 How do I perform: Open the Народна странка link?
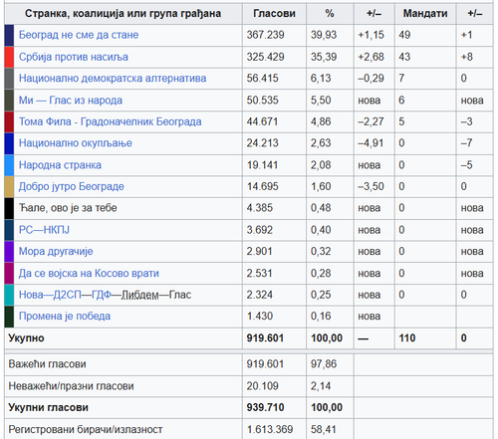pyautogui.click(x=60, y=165)
